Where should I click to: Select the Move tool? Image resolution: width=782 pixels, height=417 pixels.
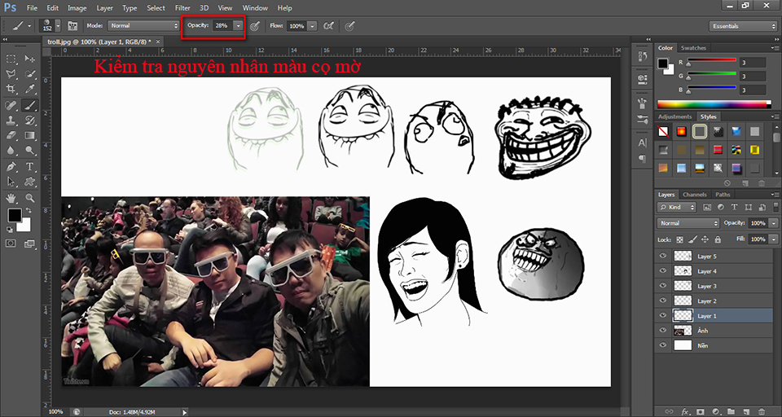[x=30, y=59]
